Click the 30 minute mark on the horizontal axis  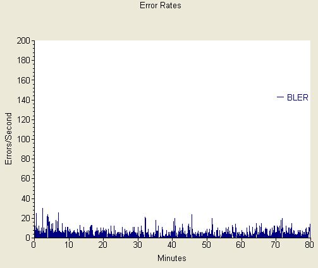click(138, 245)
